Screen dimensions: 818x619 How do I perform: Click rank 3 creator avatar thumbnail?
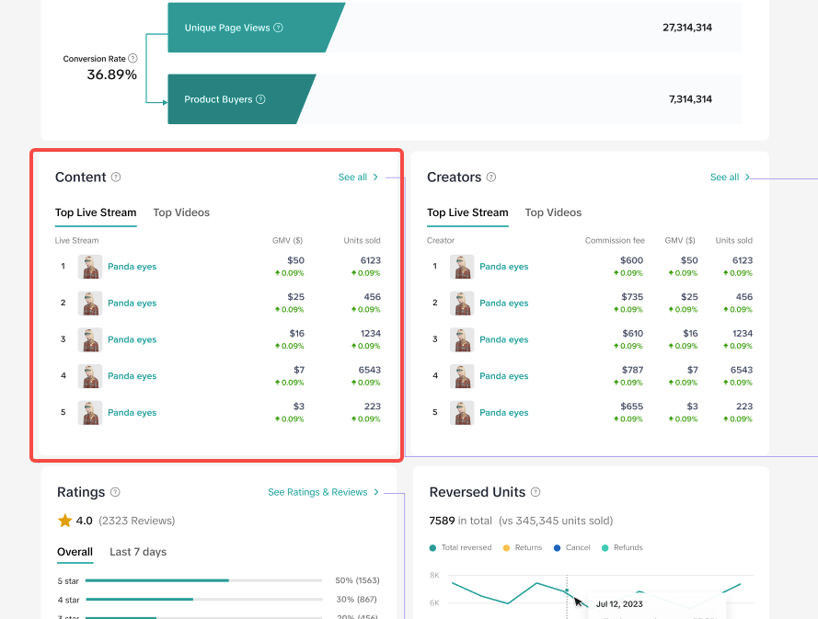[x=462, y=339]
